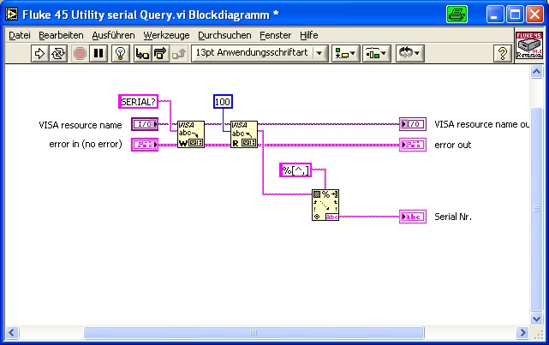
Task: Close the Blockdiagramm window
Action: pos(535,15)
